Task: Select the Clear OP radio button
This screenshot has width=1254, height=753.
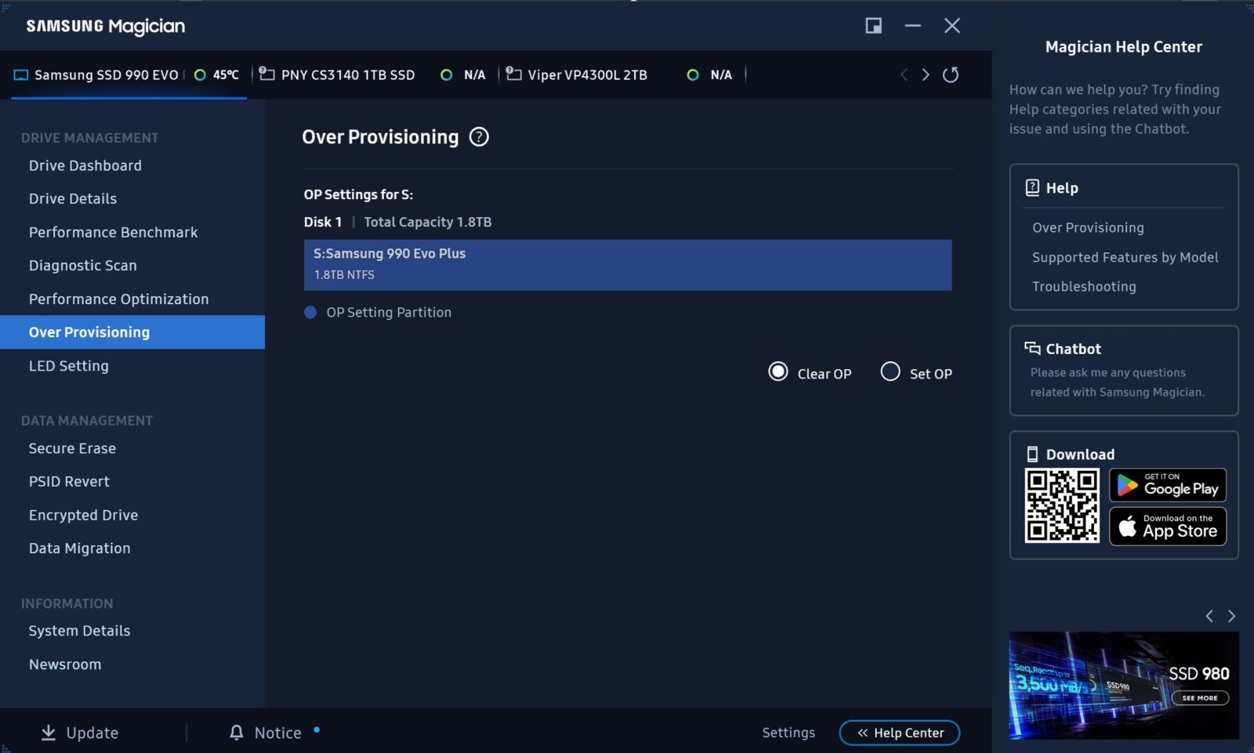Action: [778, 372]
